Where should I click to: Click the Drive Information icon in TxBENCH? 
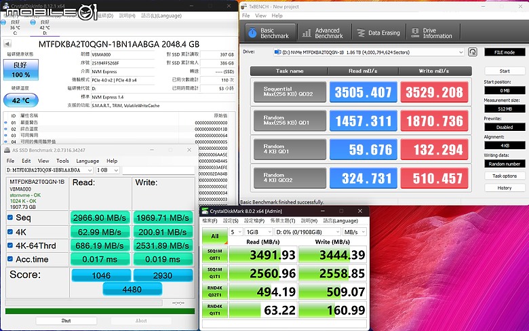[415, 33]
